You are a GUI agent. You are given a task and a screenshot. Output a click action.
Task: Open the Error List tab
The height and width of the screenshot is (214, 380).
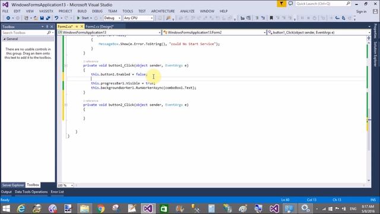point(58,192)
